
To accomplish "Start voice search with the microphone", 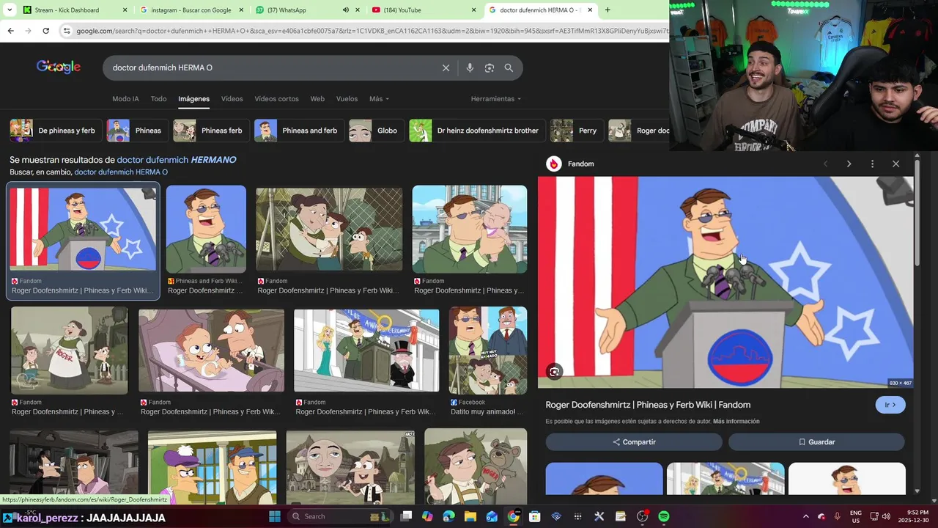I will tap(470, 67).
